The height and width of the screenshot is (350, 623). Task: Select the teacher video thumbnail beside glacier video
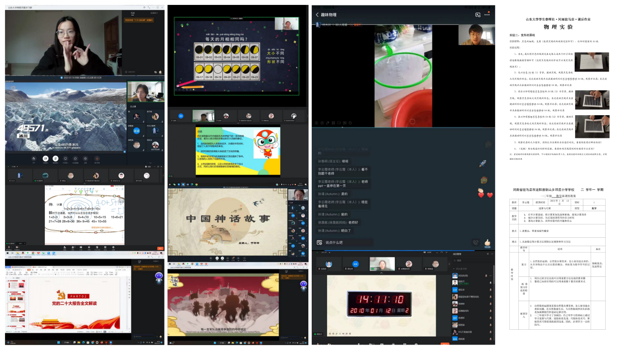[x=145, y=92]
